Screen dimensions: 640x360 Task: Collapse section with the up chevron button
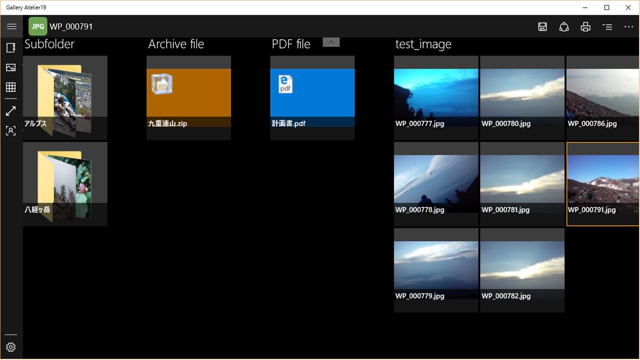(331, 43)
